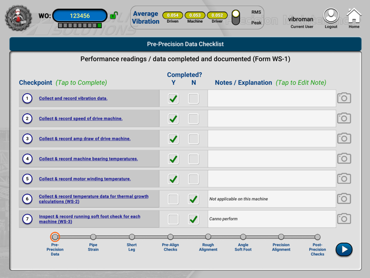Check Y for thermal growth calculations
Screen dimensions: 370x278
click(x=173, y=199)
